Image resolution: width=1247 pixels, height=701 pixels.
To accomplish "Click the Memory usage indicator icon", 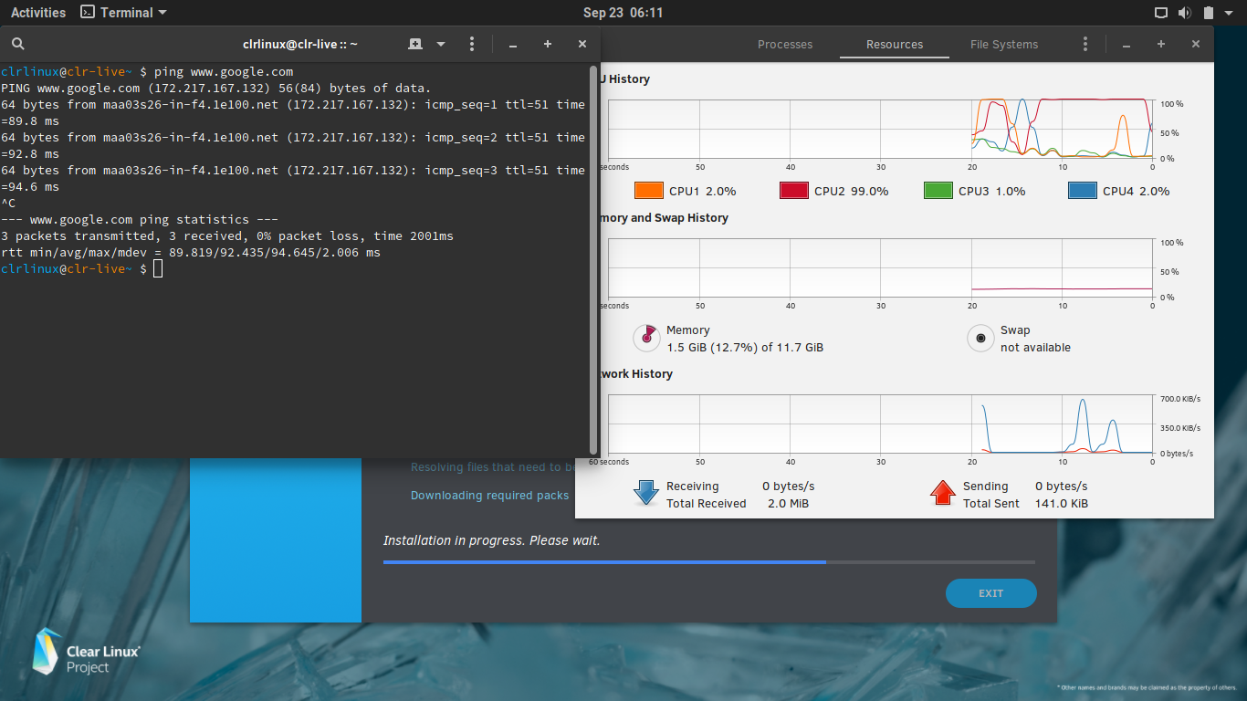I will [646, 338].
